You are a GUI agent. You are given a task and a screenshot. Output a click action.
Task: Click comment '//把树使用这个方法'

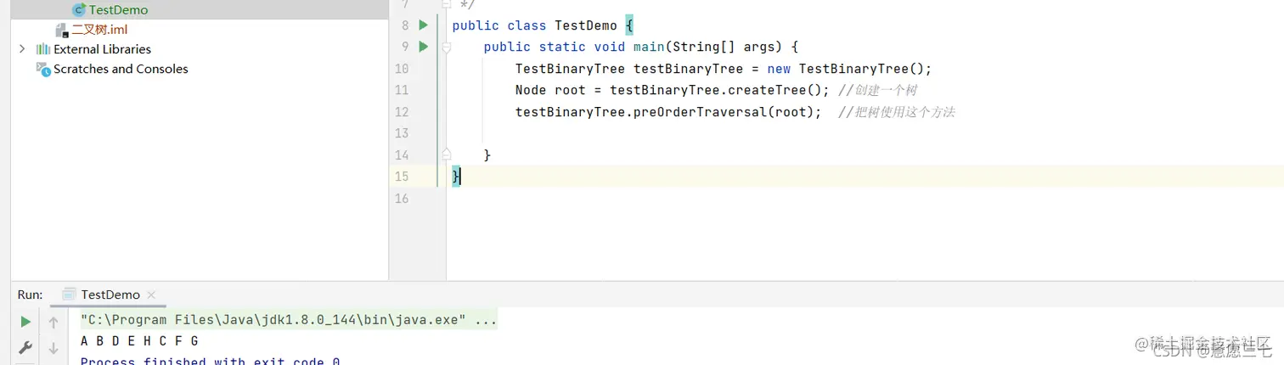897,112
